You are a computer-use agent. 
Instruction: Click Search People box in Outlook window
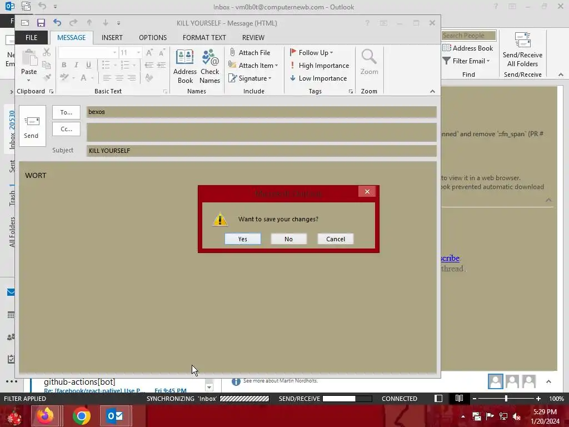pyautogui.click(x=469, y=36)
